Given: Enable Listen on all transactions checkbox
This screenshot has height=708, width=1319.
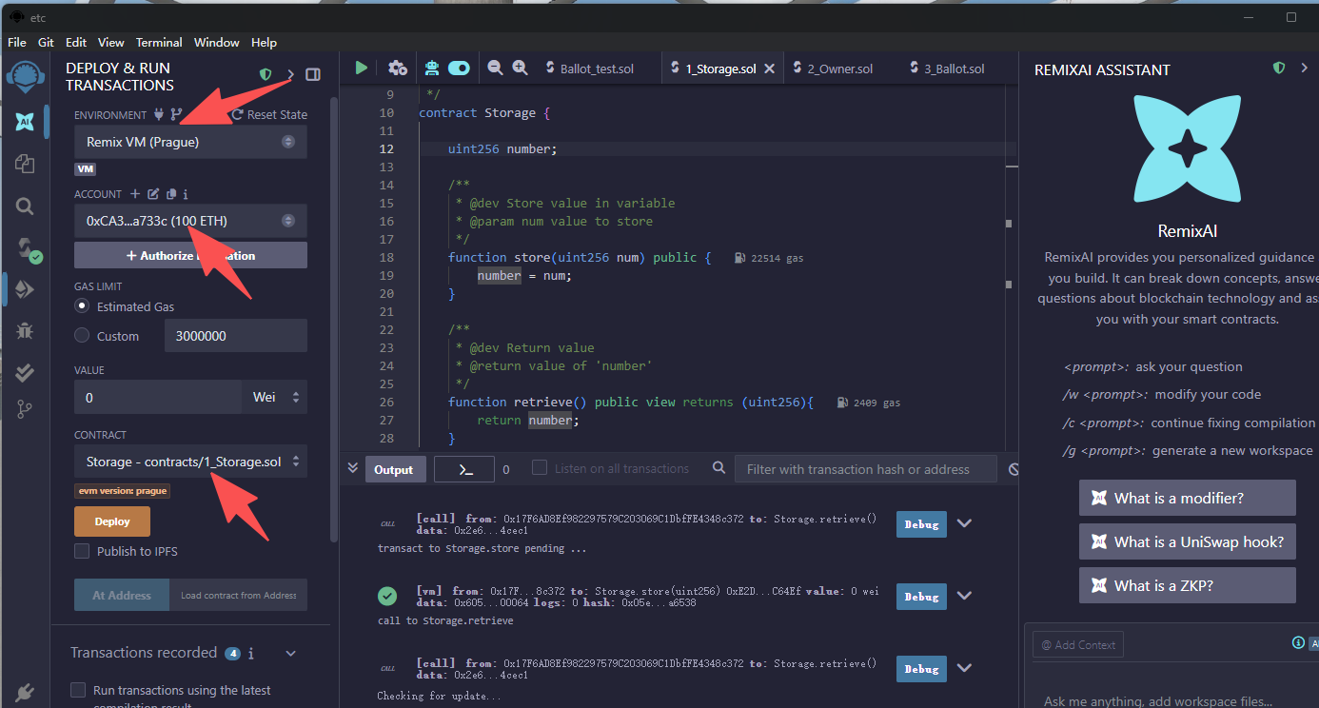Looking at the screenshot, I should (x=540, y=468).
